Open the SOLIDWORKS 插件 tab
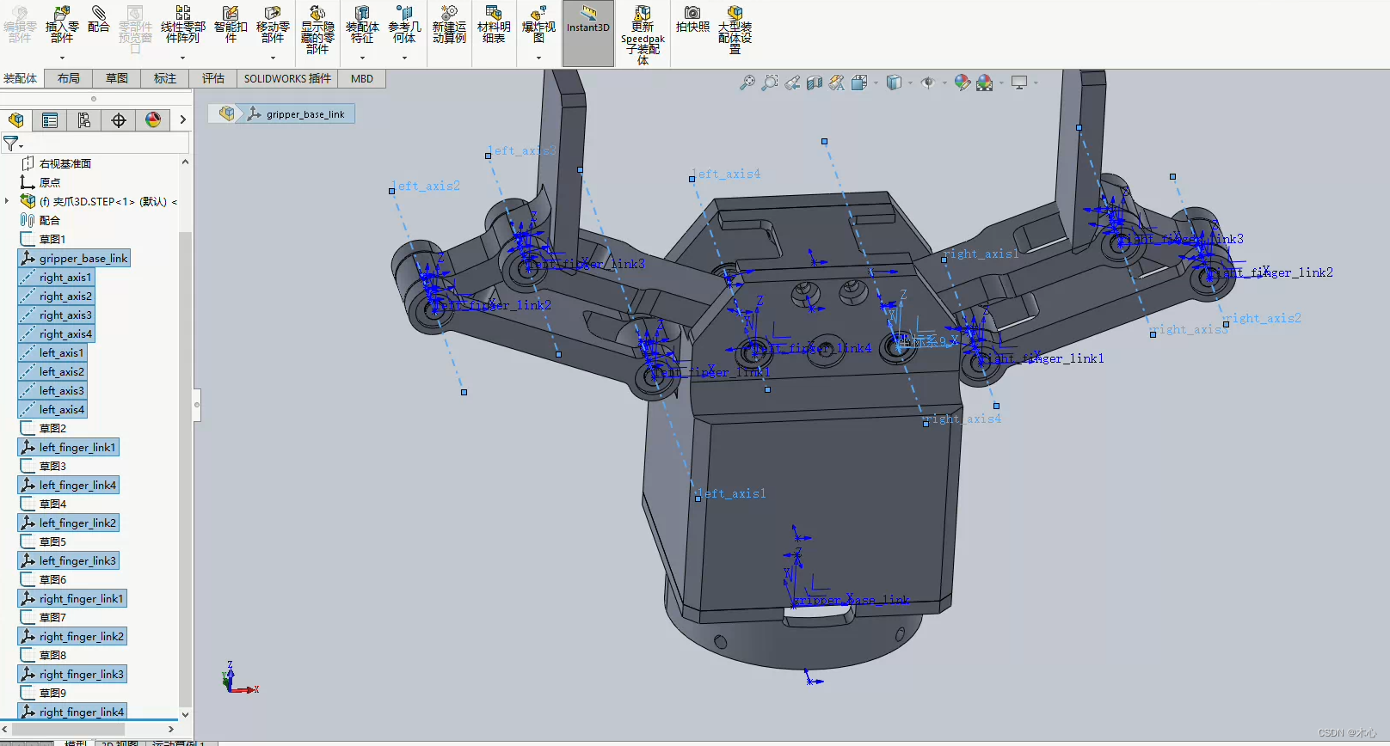This screenshot has width=1390, height=746. 287,79
